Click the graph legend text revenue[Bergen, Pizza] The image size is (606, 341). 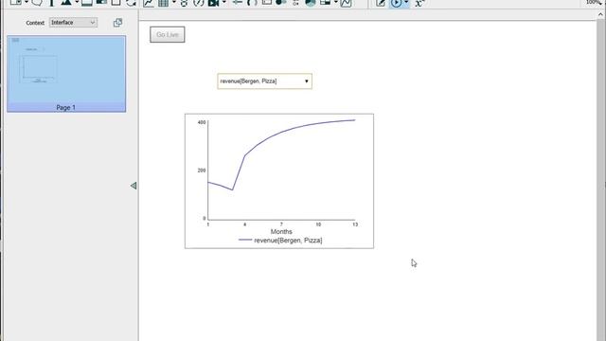click(288, 241)
